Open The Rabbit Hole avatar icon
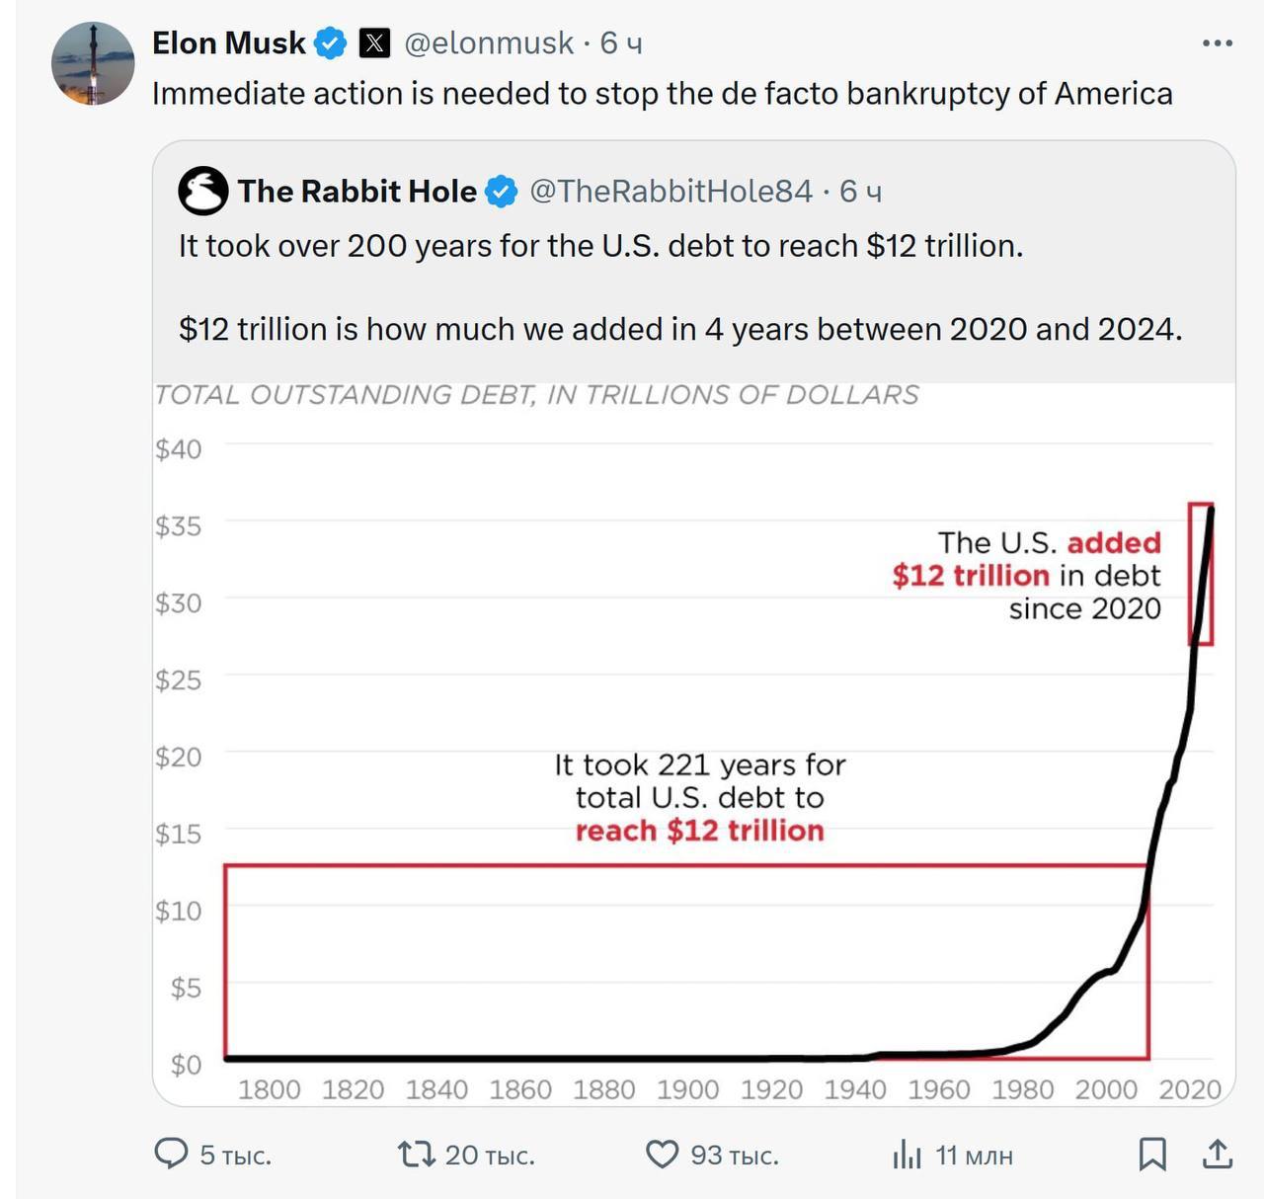Image resolution: width=1264 pixels, height=1199 pixels. click(202, 191)
